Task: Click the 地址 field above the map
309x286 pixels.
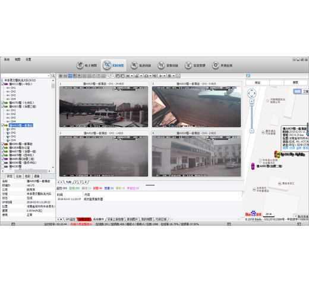Action: point(257,83)
